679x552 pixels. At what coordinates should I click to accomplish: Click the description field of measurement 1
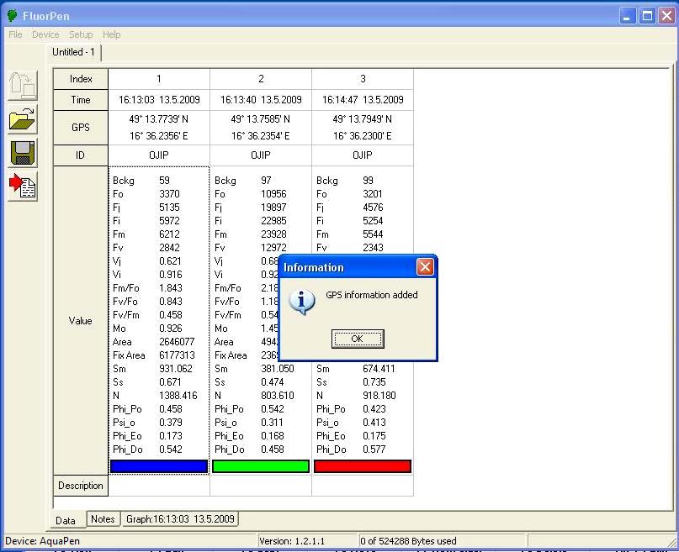click(x=159, y=486)
